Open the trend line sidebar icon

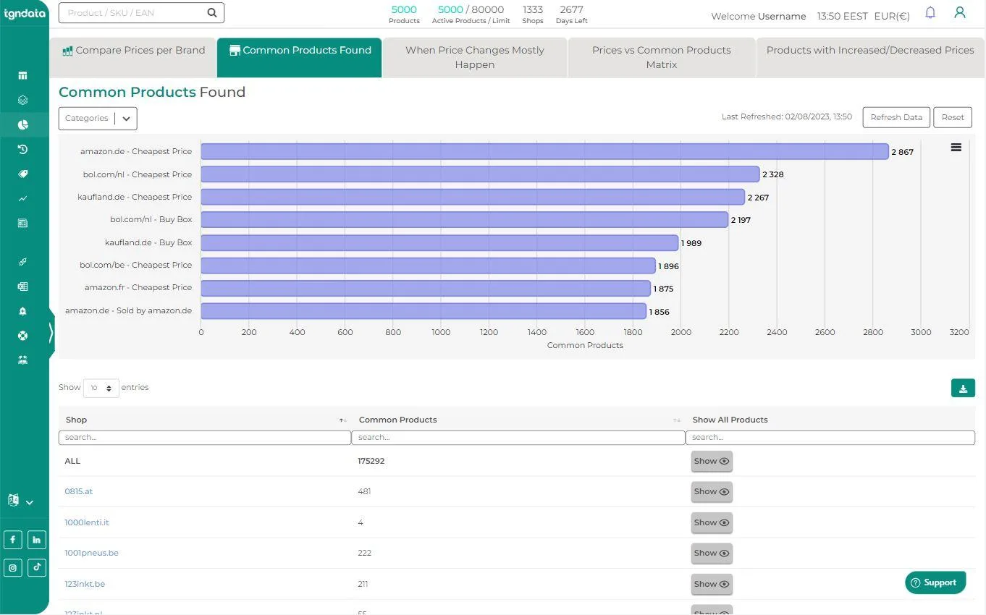point(22,198)
